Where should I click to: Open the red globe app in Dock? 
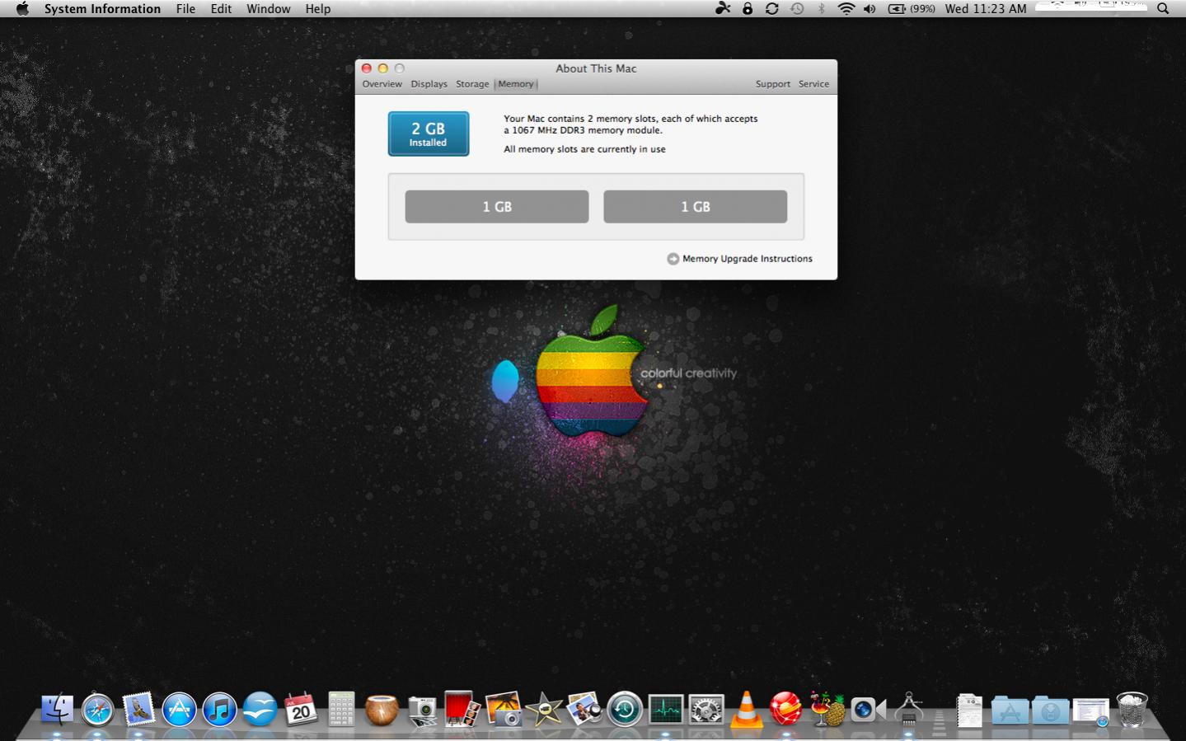pos(785,709)
